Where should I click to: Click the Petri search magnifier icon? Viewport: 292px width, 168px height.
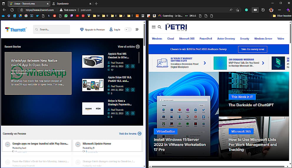tap(160, 27)
